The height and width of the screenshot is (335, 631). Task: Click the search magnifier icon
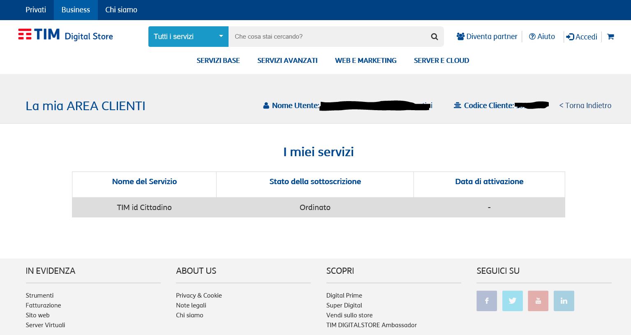tap(434, 37)
